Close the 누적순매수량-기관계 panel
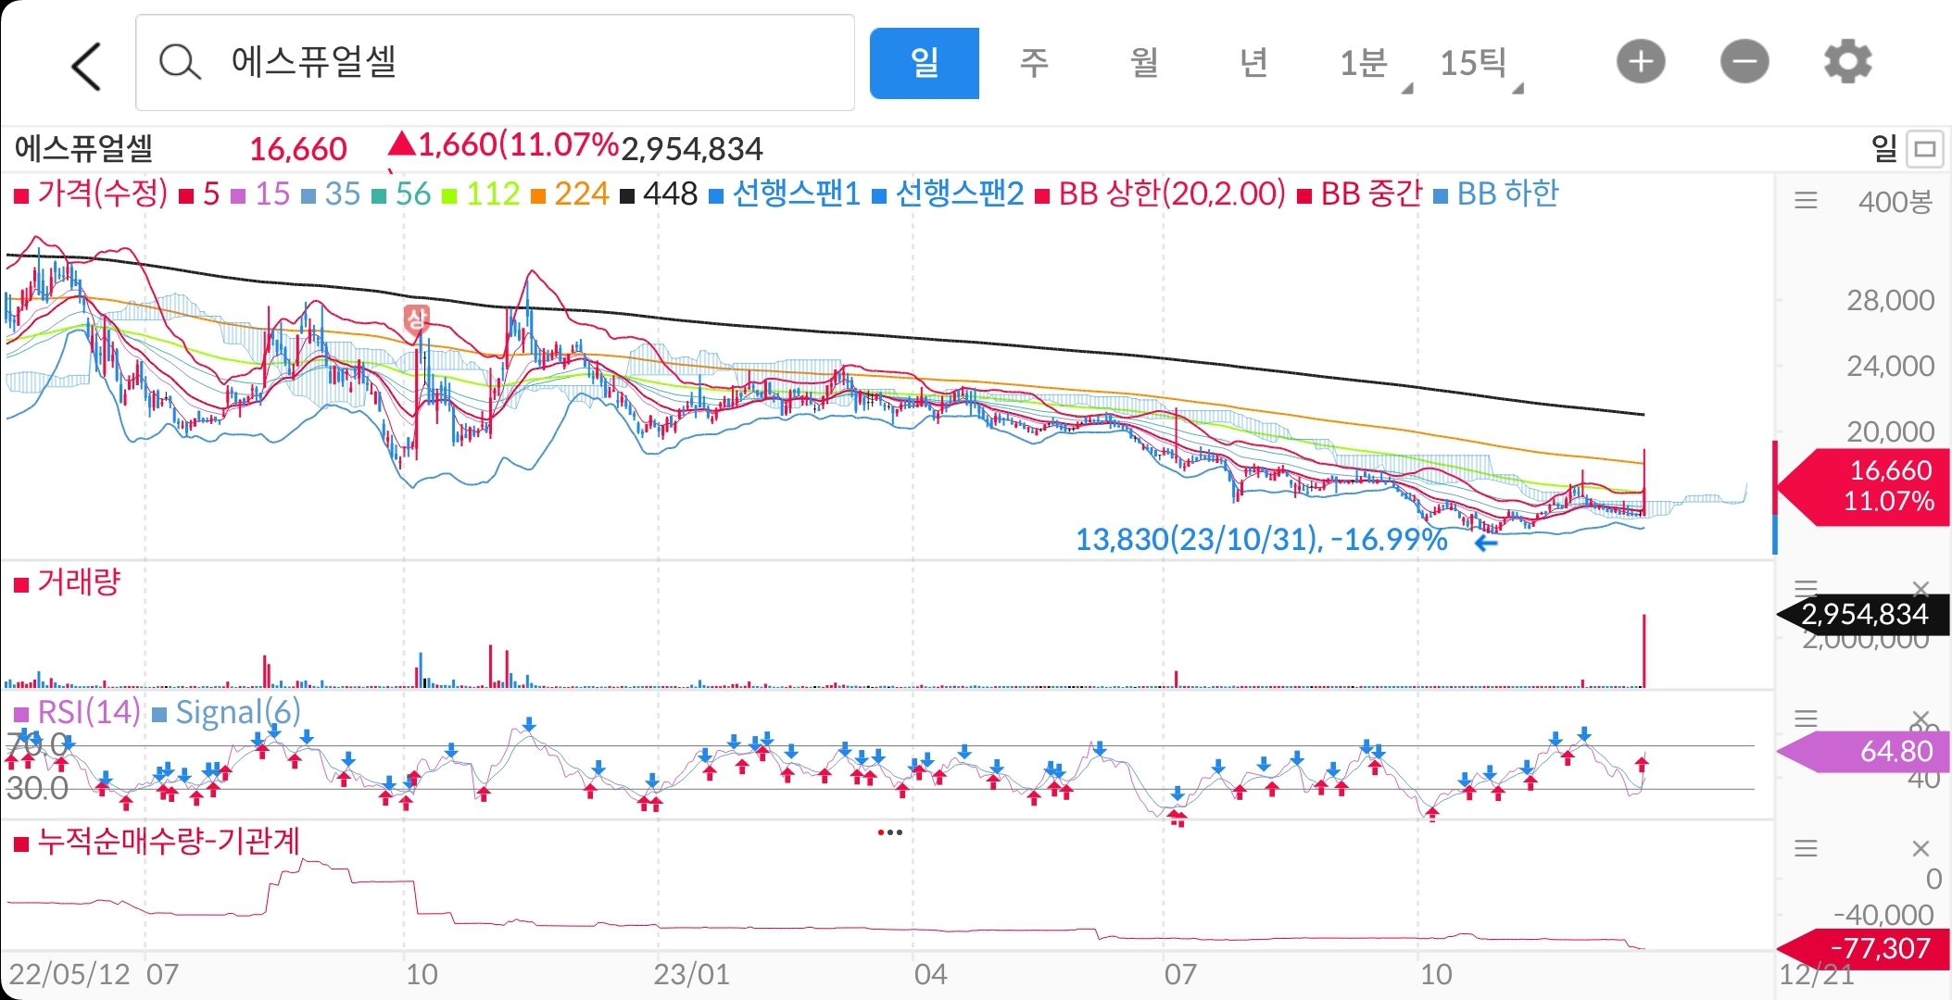 1921,848
